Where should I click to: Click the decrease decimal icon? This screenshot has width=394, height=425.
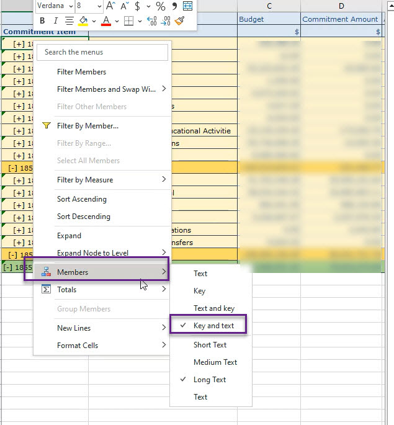(x=166, y=20)
